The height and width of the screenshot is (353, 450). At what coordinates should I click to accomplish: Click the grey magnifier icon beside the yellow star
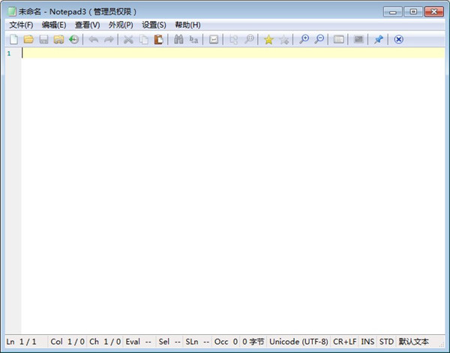tap(249, 39)
